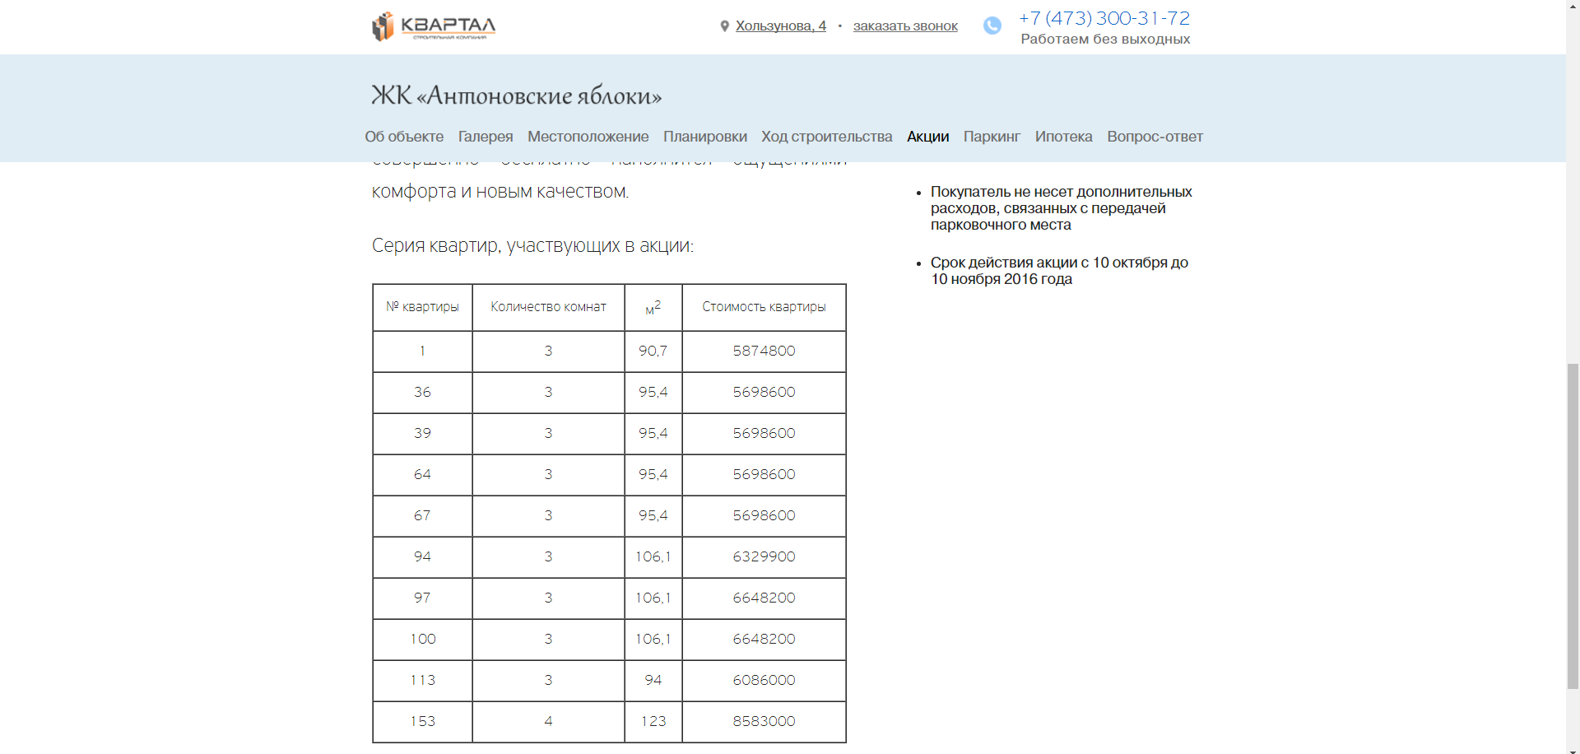This screenshot has width=1580, height=754.
Task: Select apartment number 153 cell
Action: [x=422, y=722]
